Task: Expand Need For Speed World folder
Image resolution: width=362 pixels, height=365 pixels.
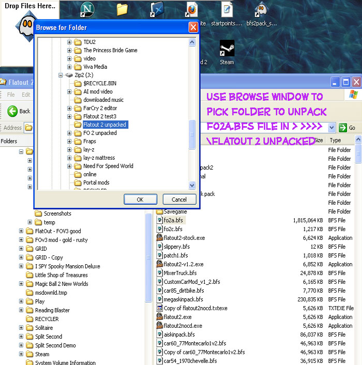Action: click(x=69, y=166)
